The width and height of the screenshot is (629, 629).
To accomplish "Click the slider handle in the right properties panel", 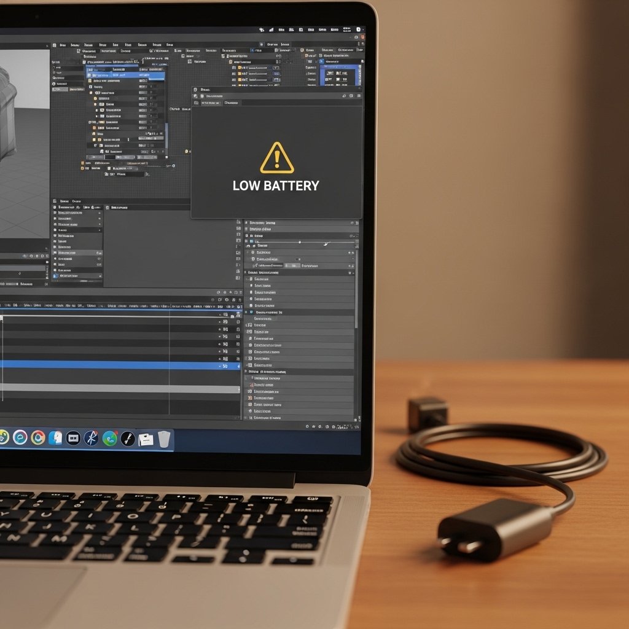I will pyautogui.click(x=300, y=243).
